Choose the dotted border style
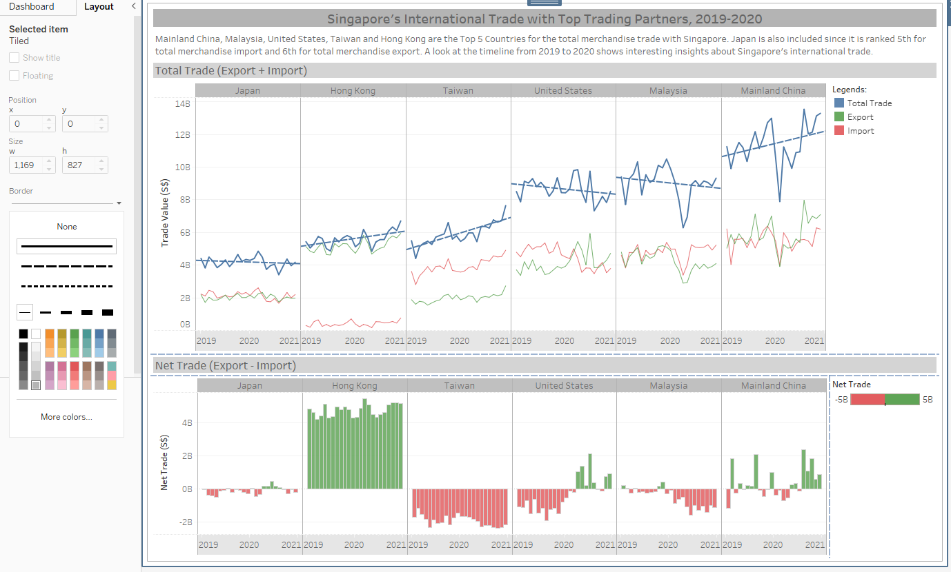 point(67,286)
